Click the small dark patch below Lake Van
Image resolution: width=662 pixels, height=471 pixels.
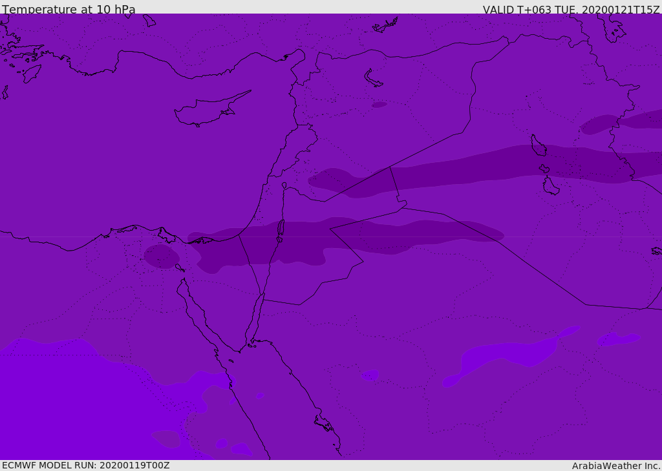tap(379, 105)
